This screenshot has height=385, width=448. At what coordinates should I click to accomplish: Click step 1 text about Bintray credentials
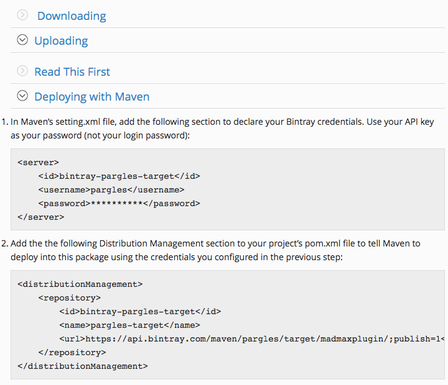[x=222, y=129]
